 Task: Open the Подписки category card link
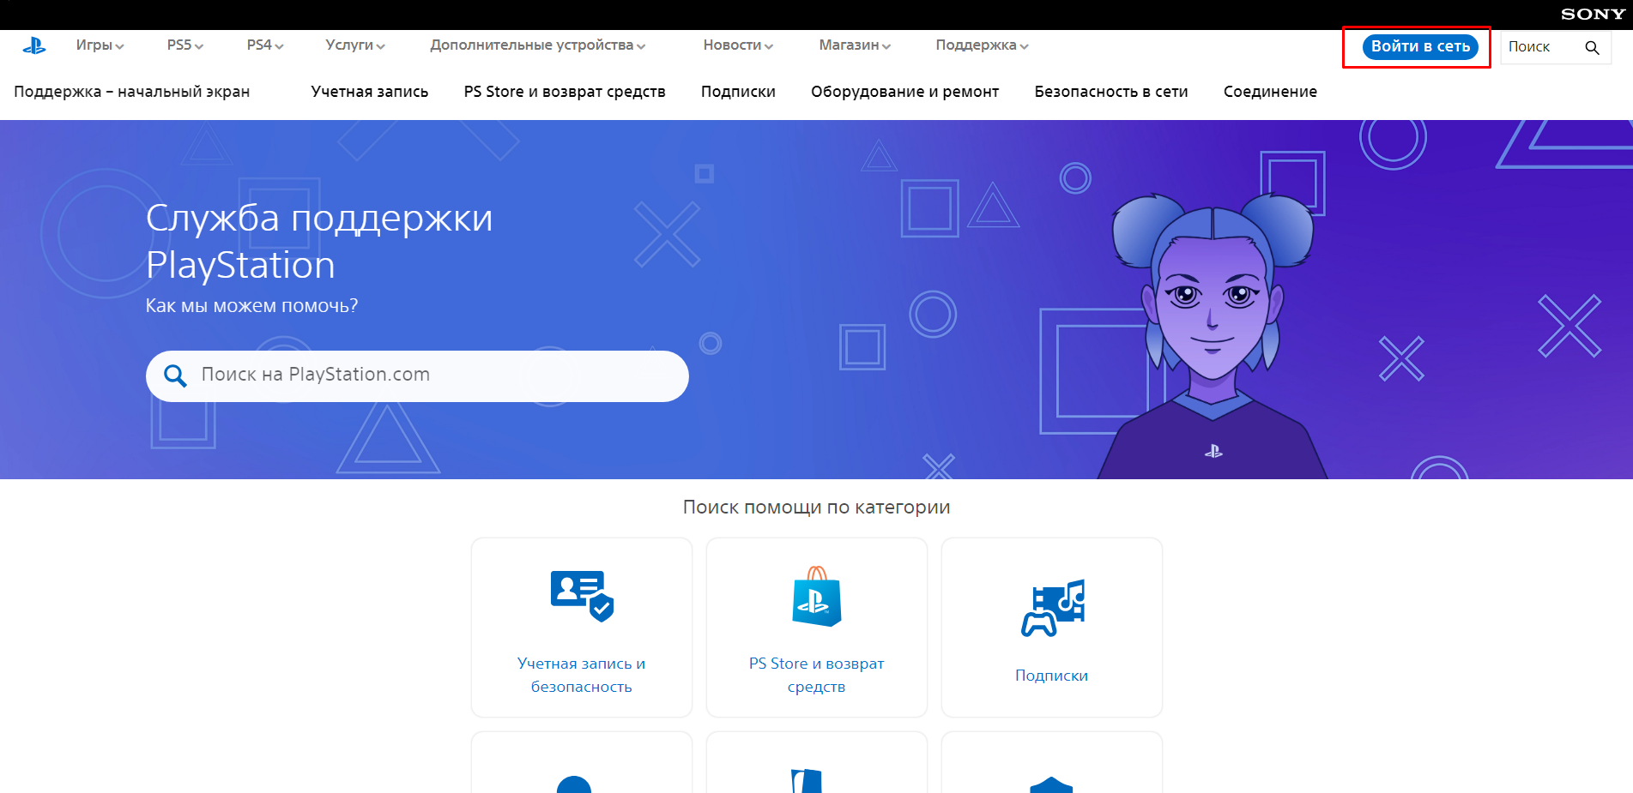pyautogui.click(x=1052, y=676)
